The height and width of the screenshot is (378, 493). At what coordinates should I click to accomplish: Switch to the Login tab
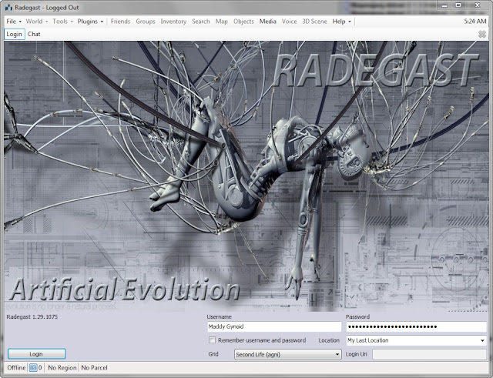[x=15, y=34]
